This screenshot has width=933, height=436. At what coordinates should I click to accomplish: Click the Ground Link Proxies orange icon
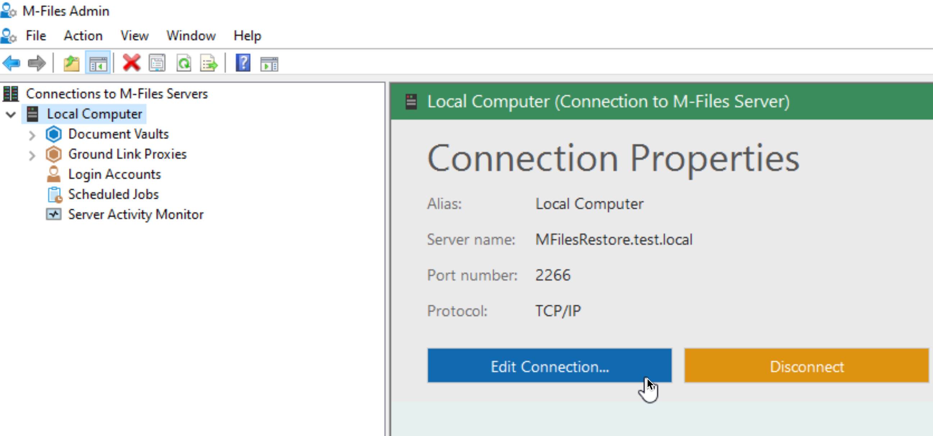click(54, 154)
